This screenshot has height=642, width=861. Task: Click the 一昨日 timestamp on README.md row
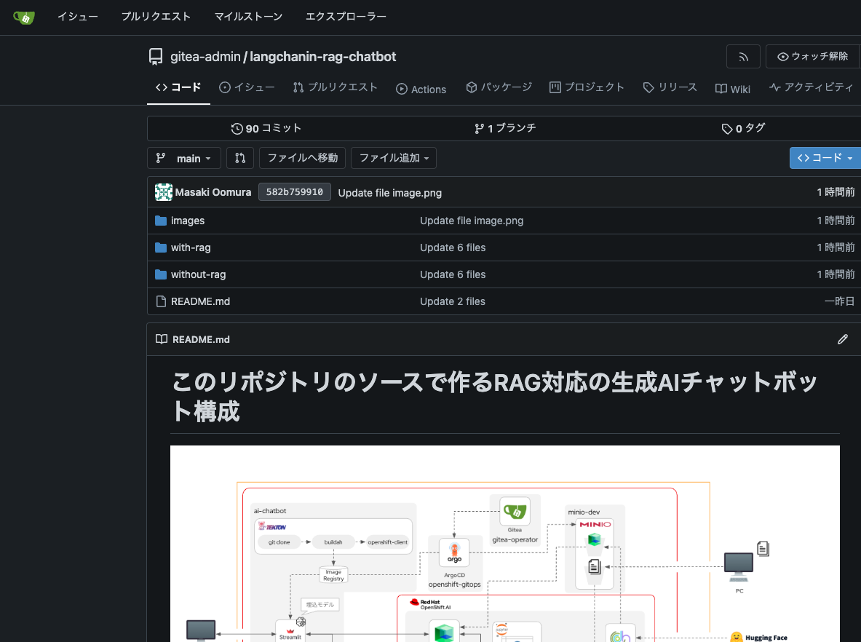click(840, 301)
